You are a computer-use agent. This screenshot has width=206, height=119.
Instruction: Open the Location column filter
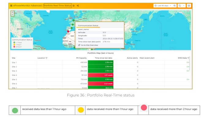[47, 58]
